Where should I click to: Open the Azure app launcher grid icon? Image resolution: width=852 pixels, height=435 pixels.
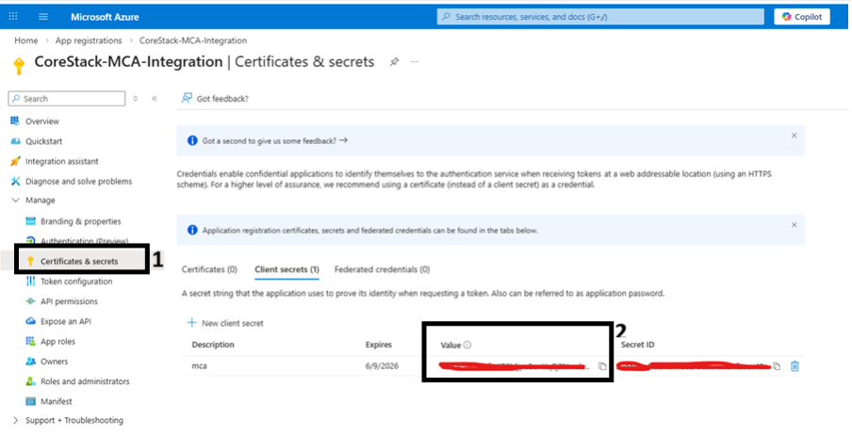13,17
